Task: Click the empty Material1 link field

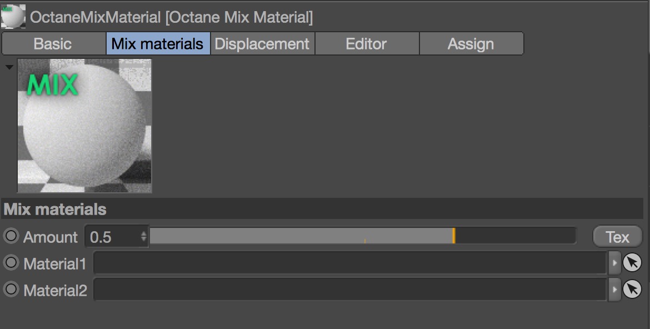Action: click(350, 263)
